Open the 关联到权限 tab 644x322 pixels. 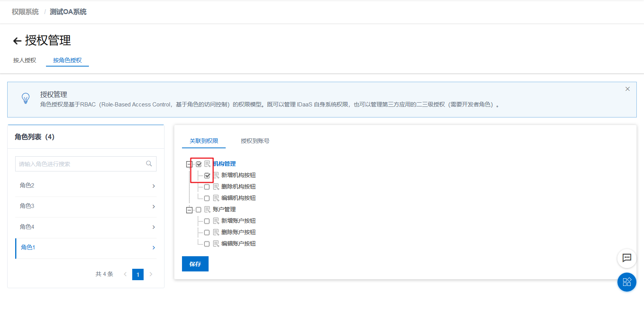click(x=204, y=141)
